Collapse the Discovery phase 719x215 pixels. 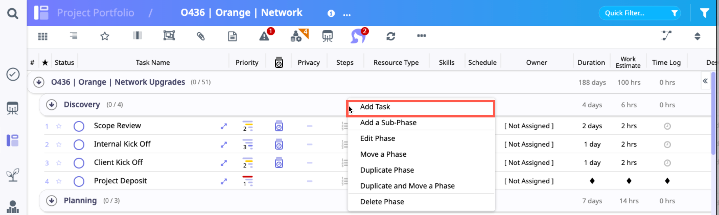52,105
